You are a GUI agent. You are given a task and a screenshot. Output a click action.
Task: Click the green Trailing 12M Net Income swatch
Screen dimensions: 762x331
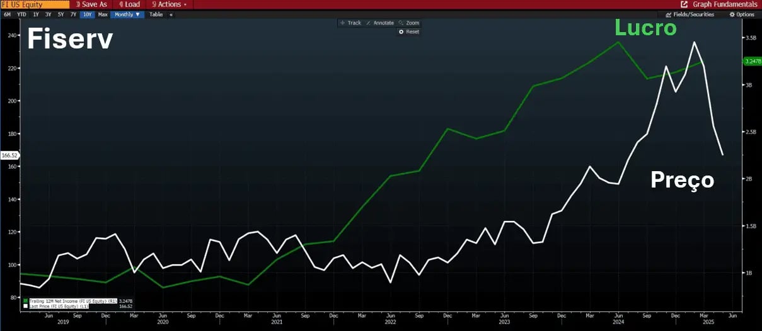25,301
